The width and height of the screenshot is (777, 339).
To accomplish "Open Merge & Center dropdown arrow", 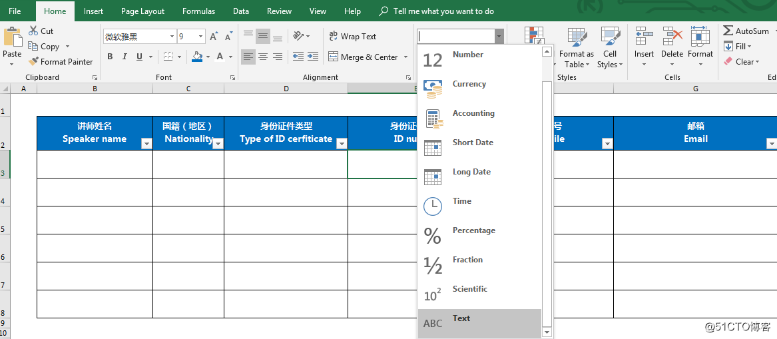I will pyautogui.click(x=406, y=57).
